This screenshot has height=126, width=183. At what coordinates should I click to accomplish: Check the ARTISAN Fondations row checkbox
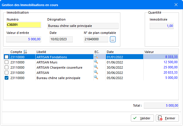tap(7, 57)
